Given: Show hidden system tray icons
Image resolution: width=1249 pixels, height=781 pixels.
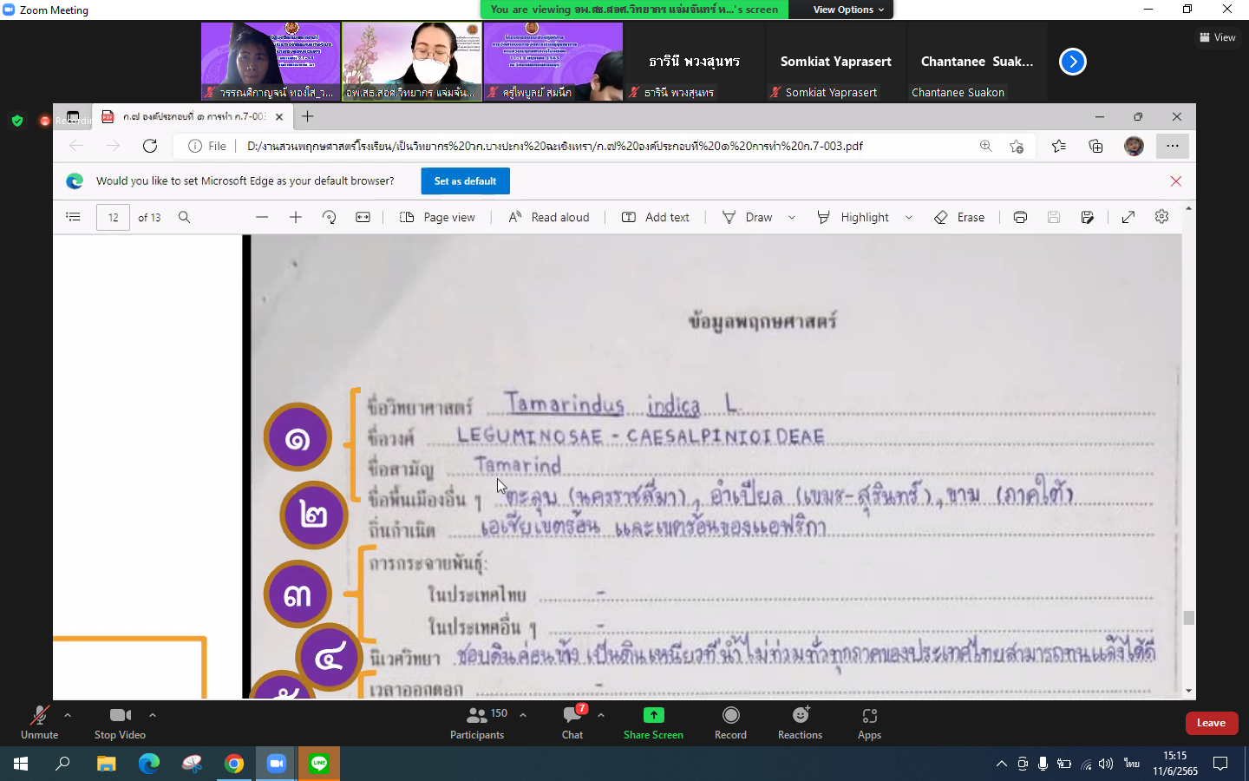Looking at the screenshot, I should (x=1002, y=764).
